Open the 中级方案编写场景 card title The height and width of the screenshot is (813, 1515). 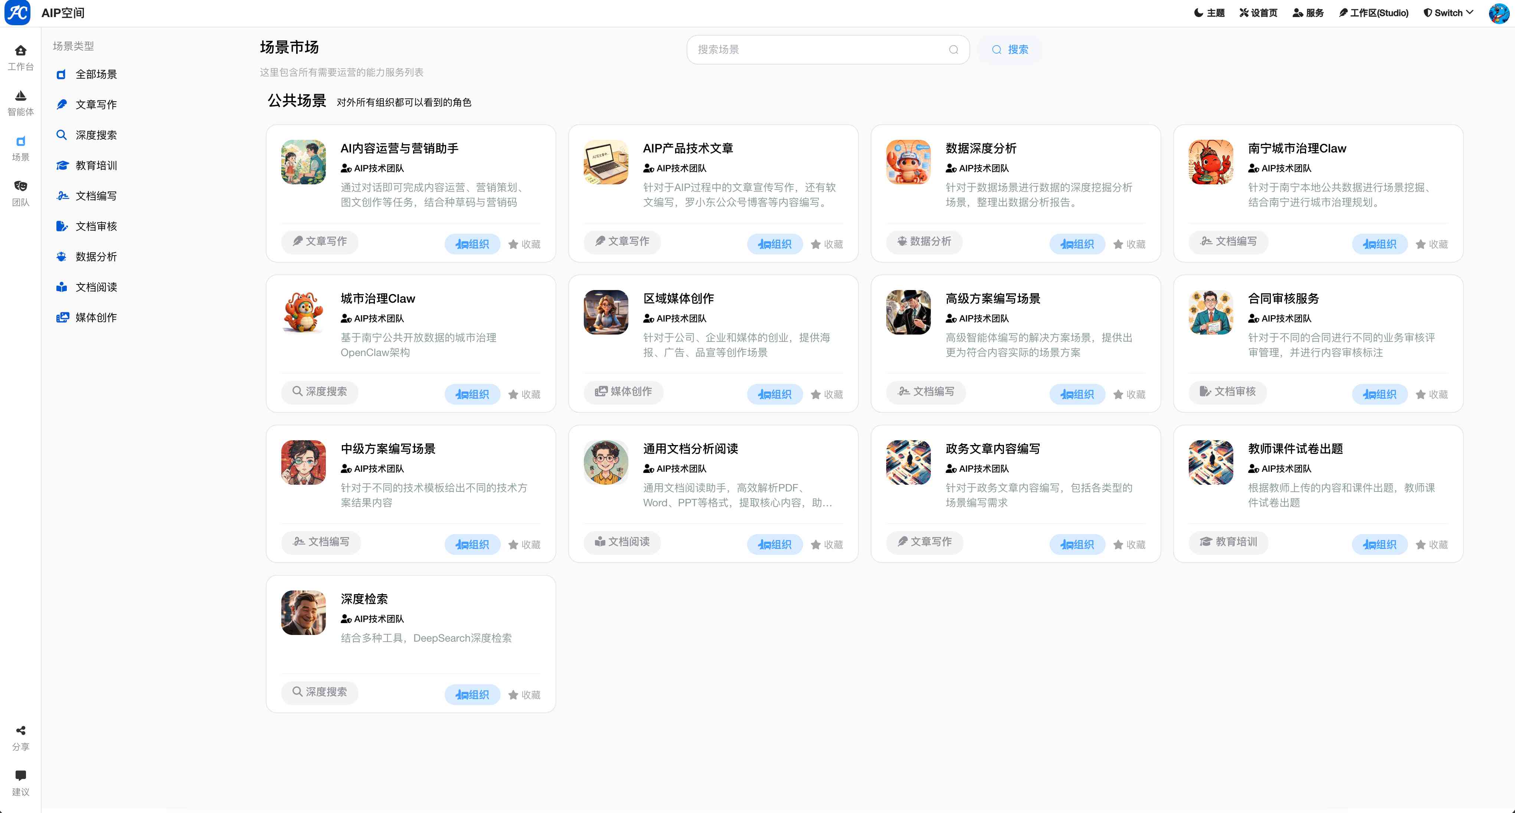click(x=388, y=449)
